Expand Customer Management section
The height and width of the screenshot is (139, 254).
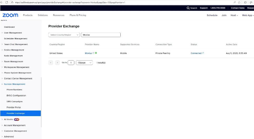(2, 131)
